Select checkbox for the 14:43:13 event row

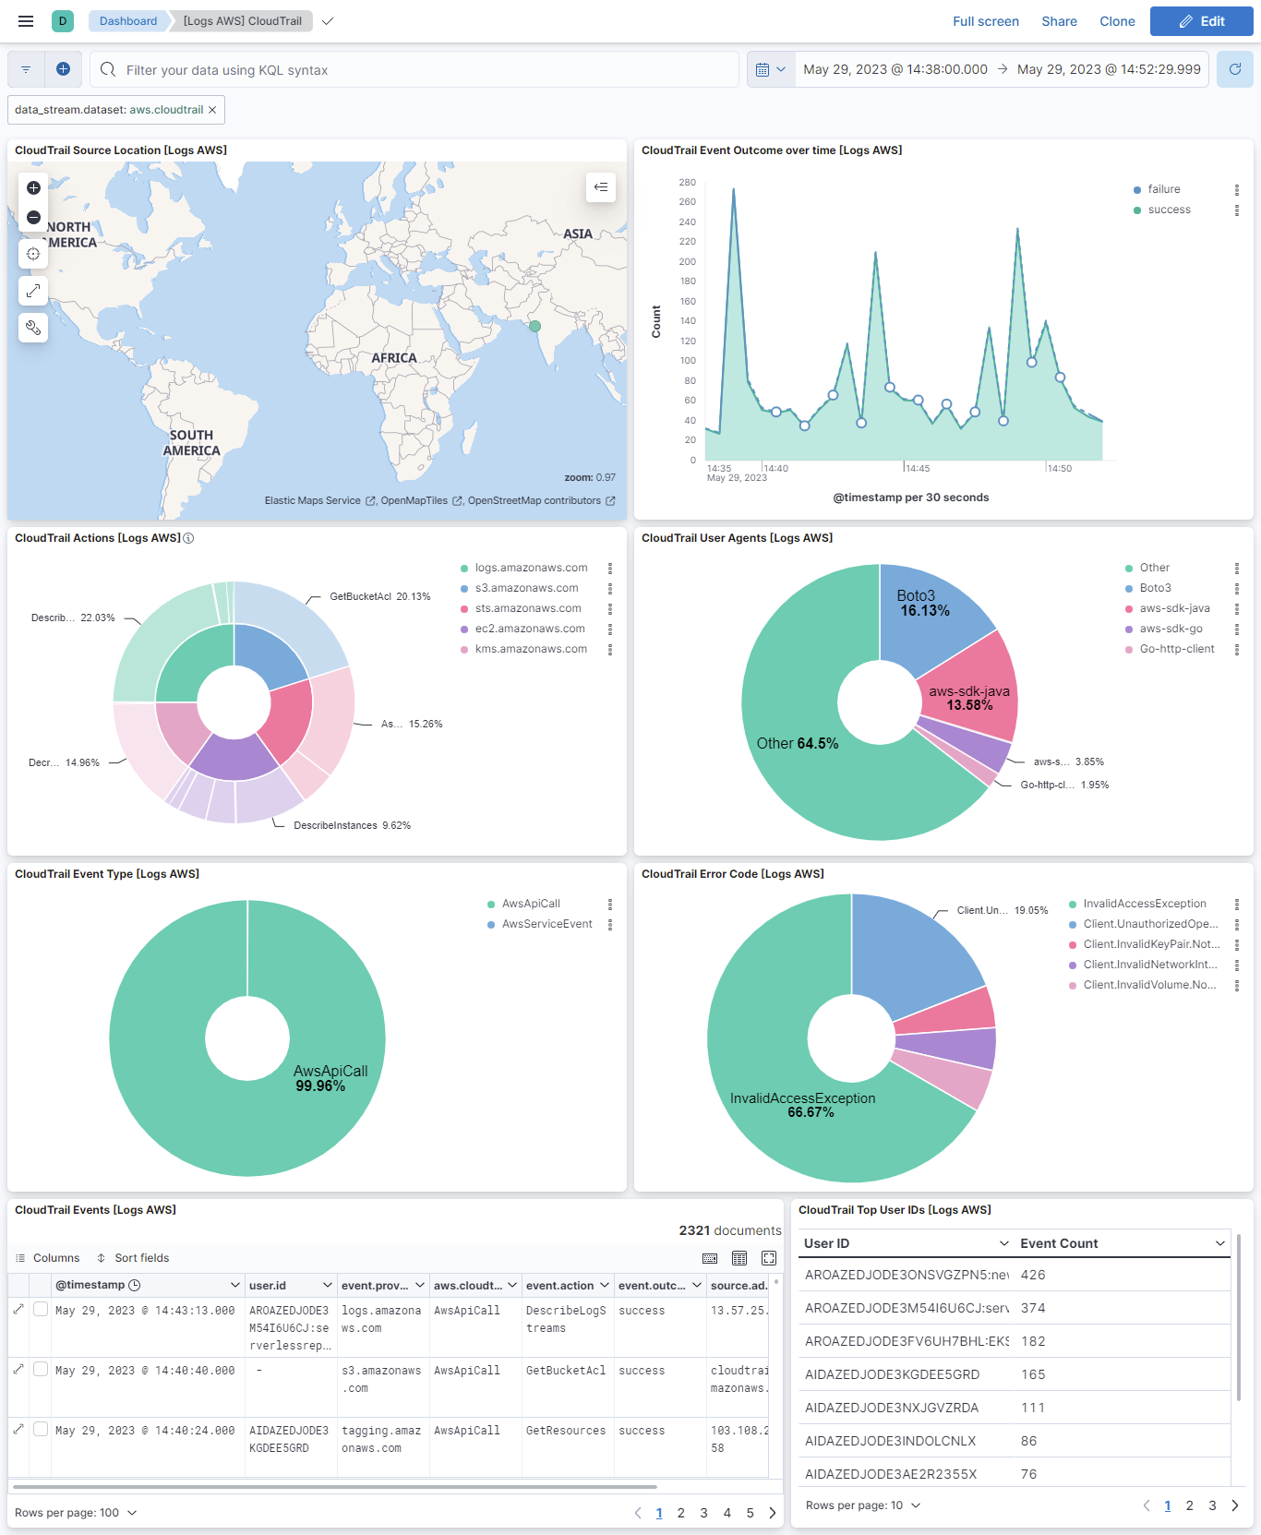[x=41, y=1309]
